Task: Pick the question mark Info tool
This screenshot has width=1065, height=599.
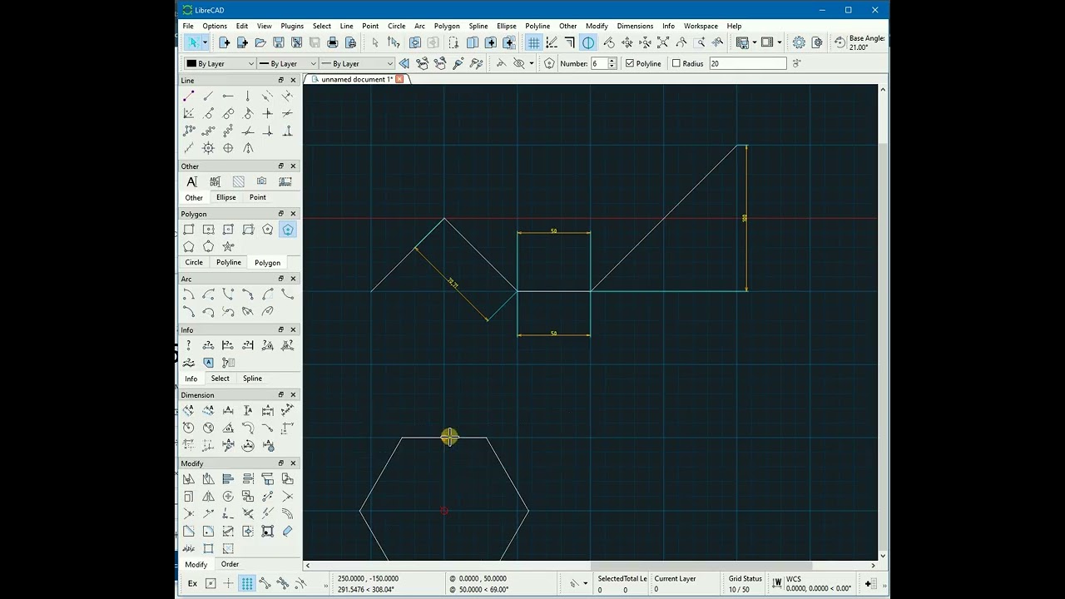Action: point(189,345)
